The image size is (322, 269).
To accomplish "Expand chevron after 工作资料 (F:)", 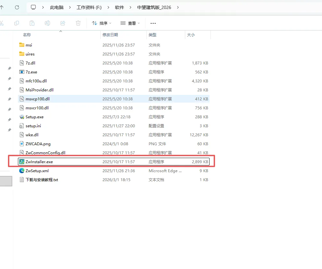I will 108,7.
